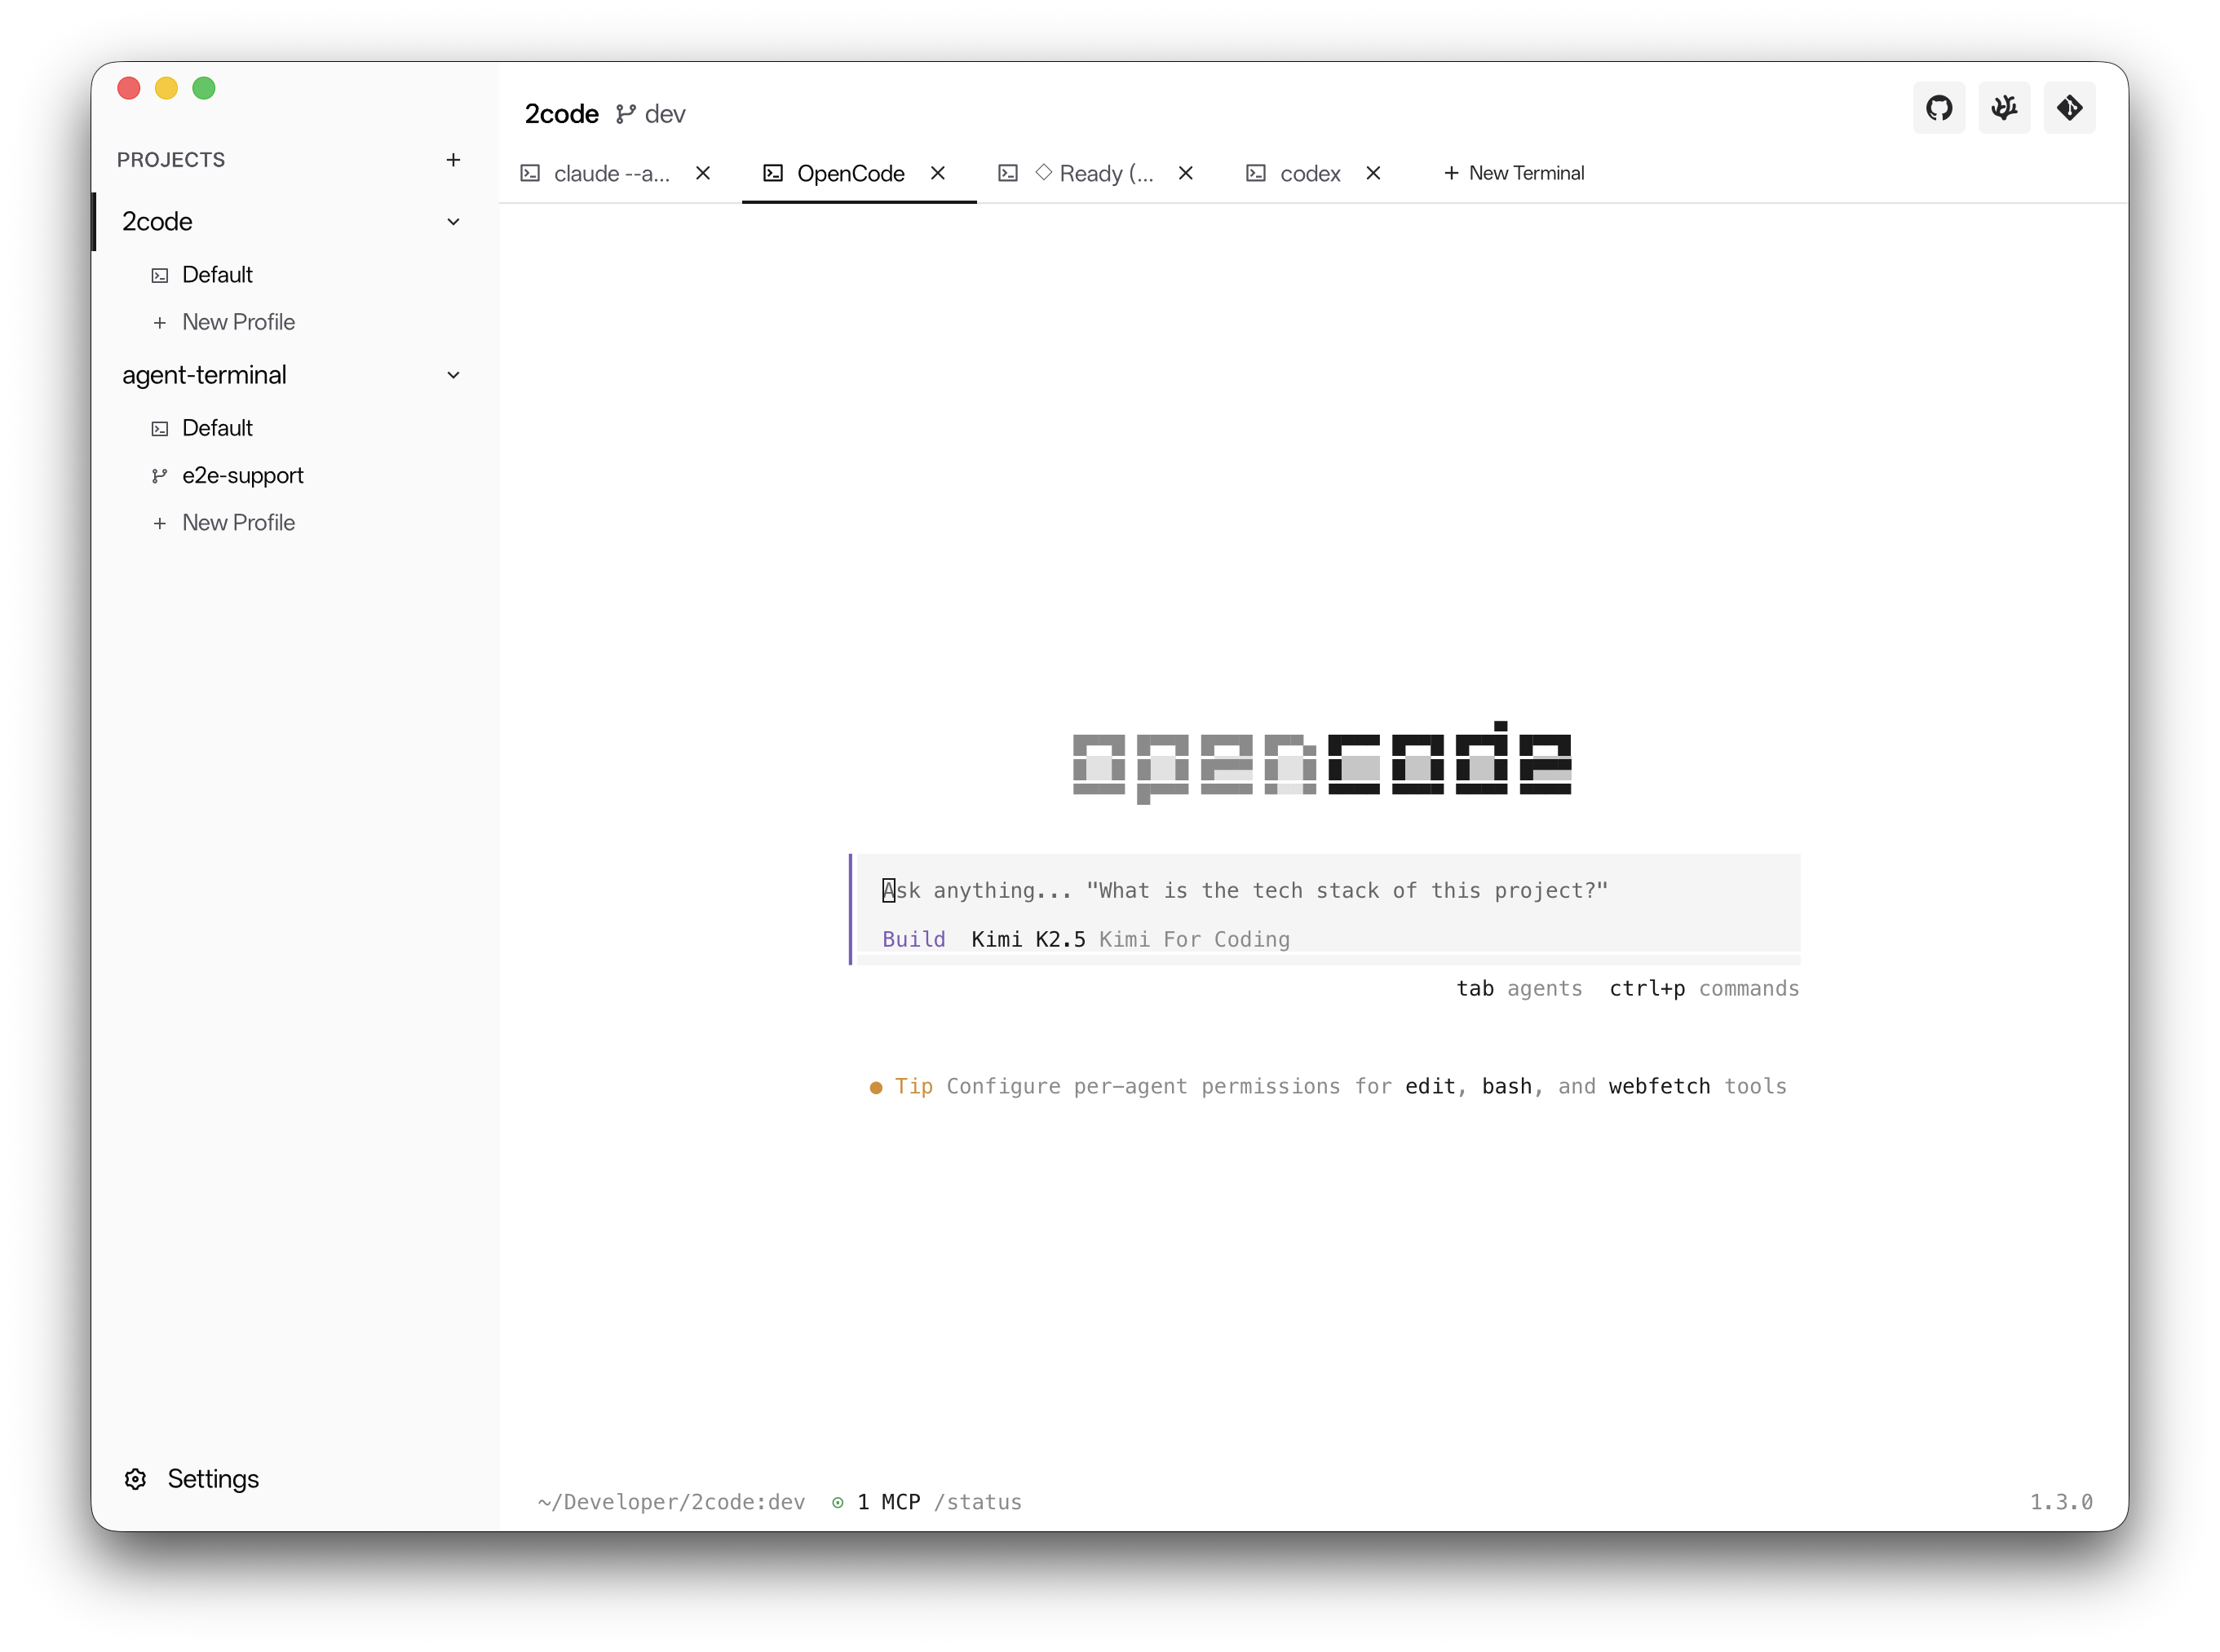2220x1652 pixels.
Task: Click the terminal icon on the OpenCode tab
Action: pyautogui.click(x=772, y=173)
